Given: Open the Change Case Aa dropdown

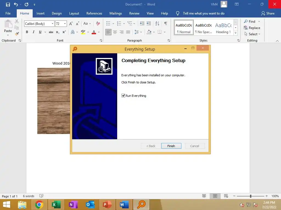Looking at the screenshot, I should point(87,24).
